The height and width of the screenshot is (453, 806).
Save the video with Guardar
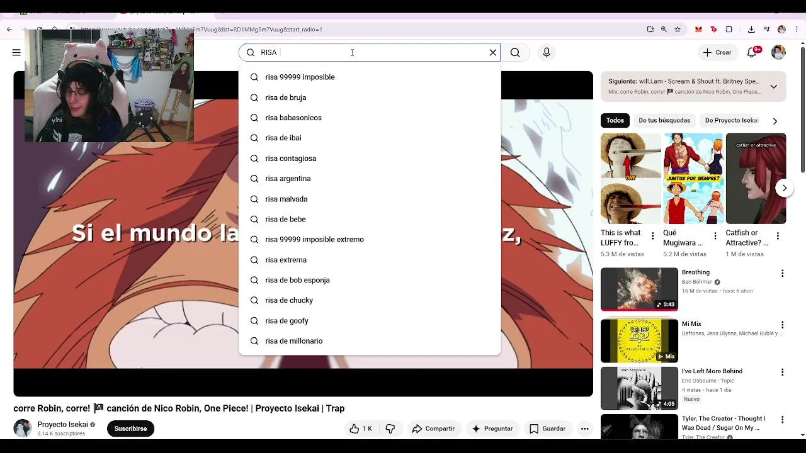pos(547,428)
